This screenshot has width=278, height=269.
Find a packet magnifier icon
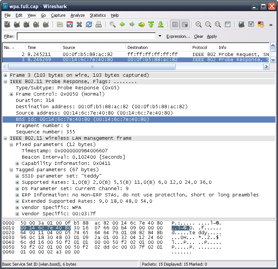click(x=113, y=24)
